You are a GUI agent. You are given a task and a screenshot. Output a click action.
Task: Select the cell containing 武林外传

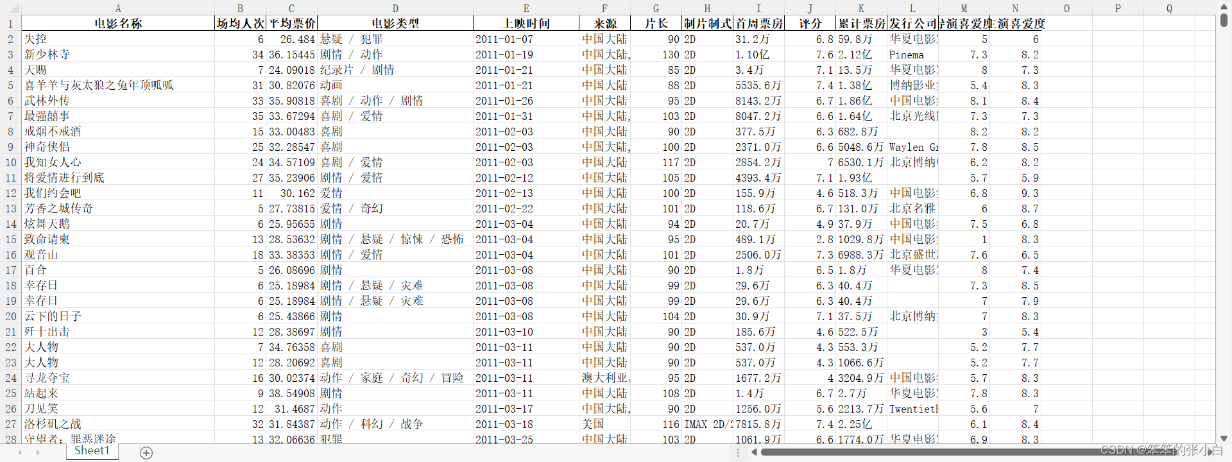(118, 101)
